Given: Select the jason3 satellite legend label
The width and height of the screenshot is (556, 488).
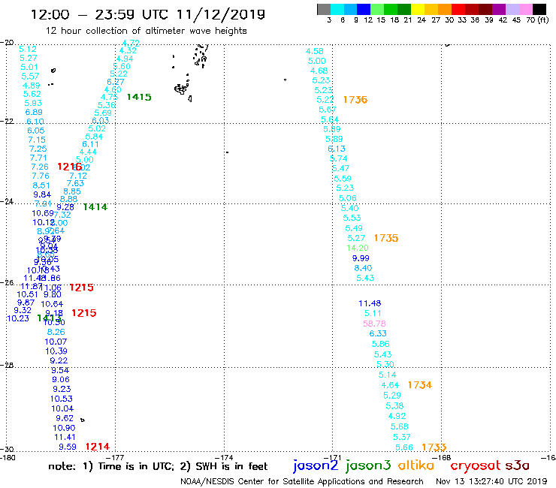Looking at the screenshot, I should pyautogui.click(x=368, y=465).
